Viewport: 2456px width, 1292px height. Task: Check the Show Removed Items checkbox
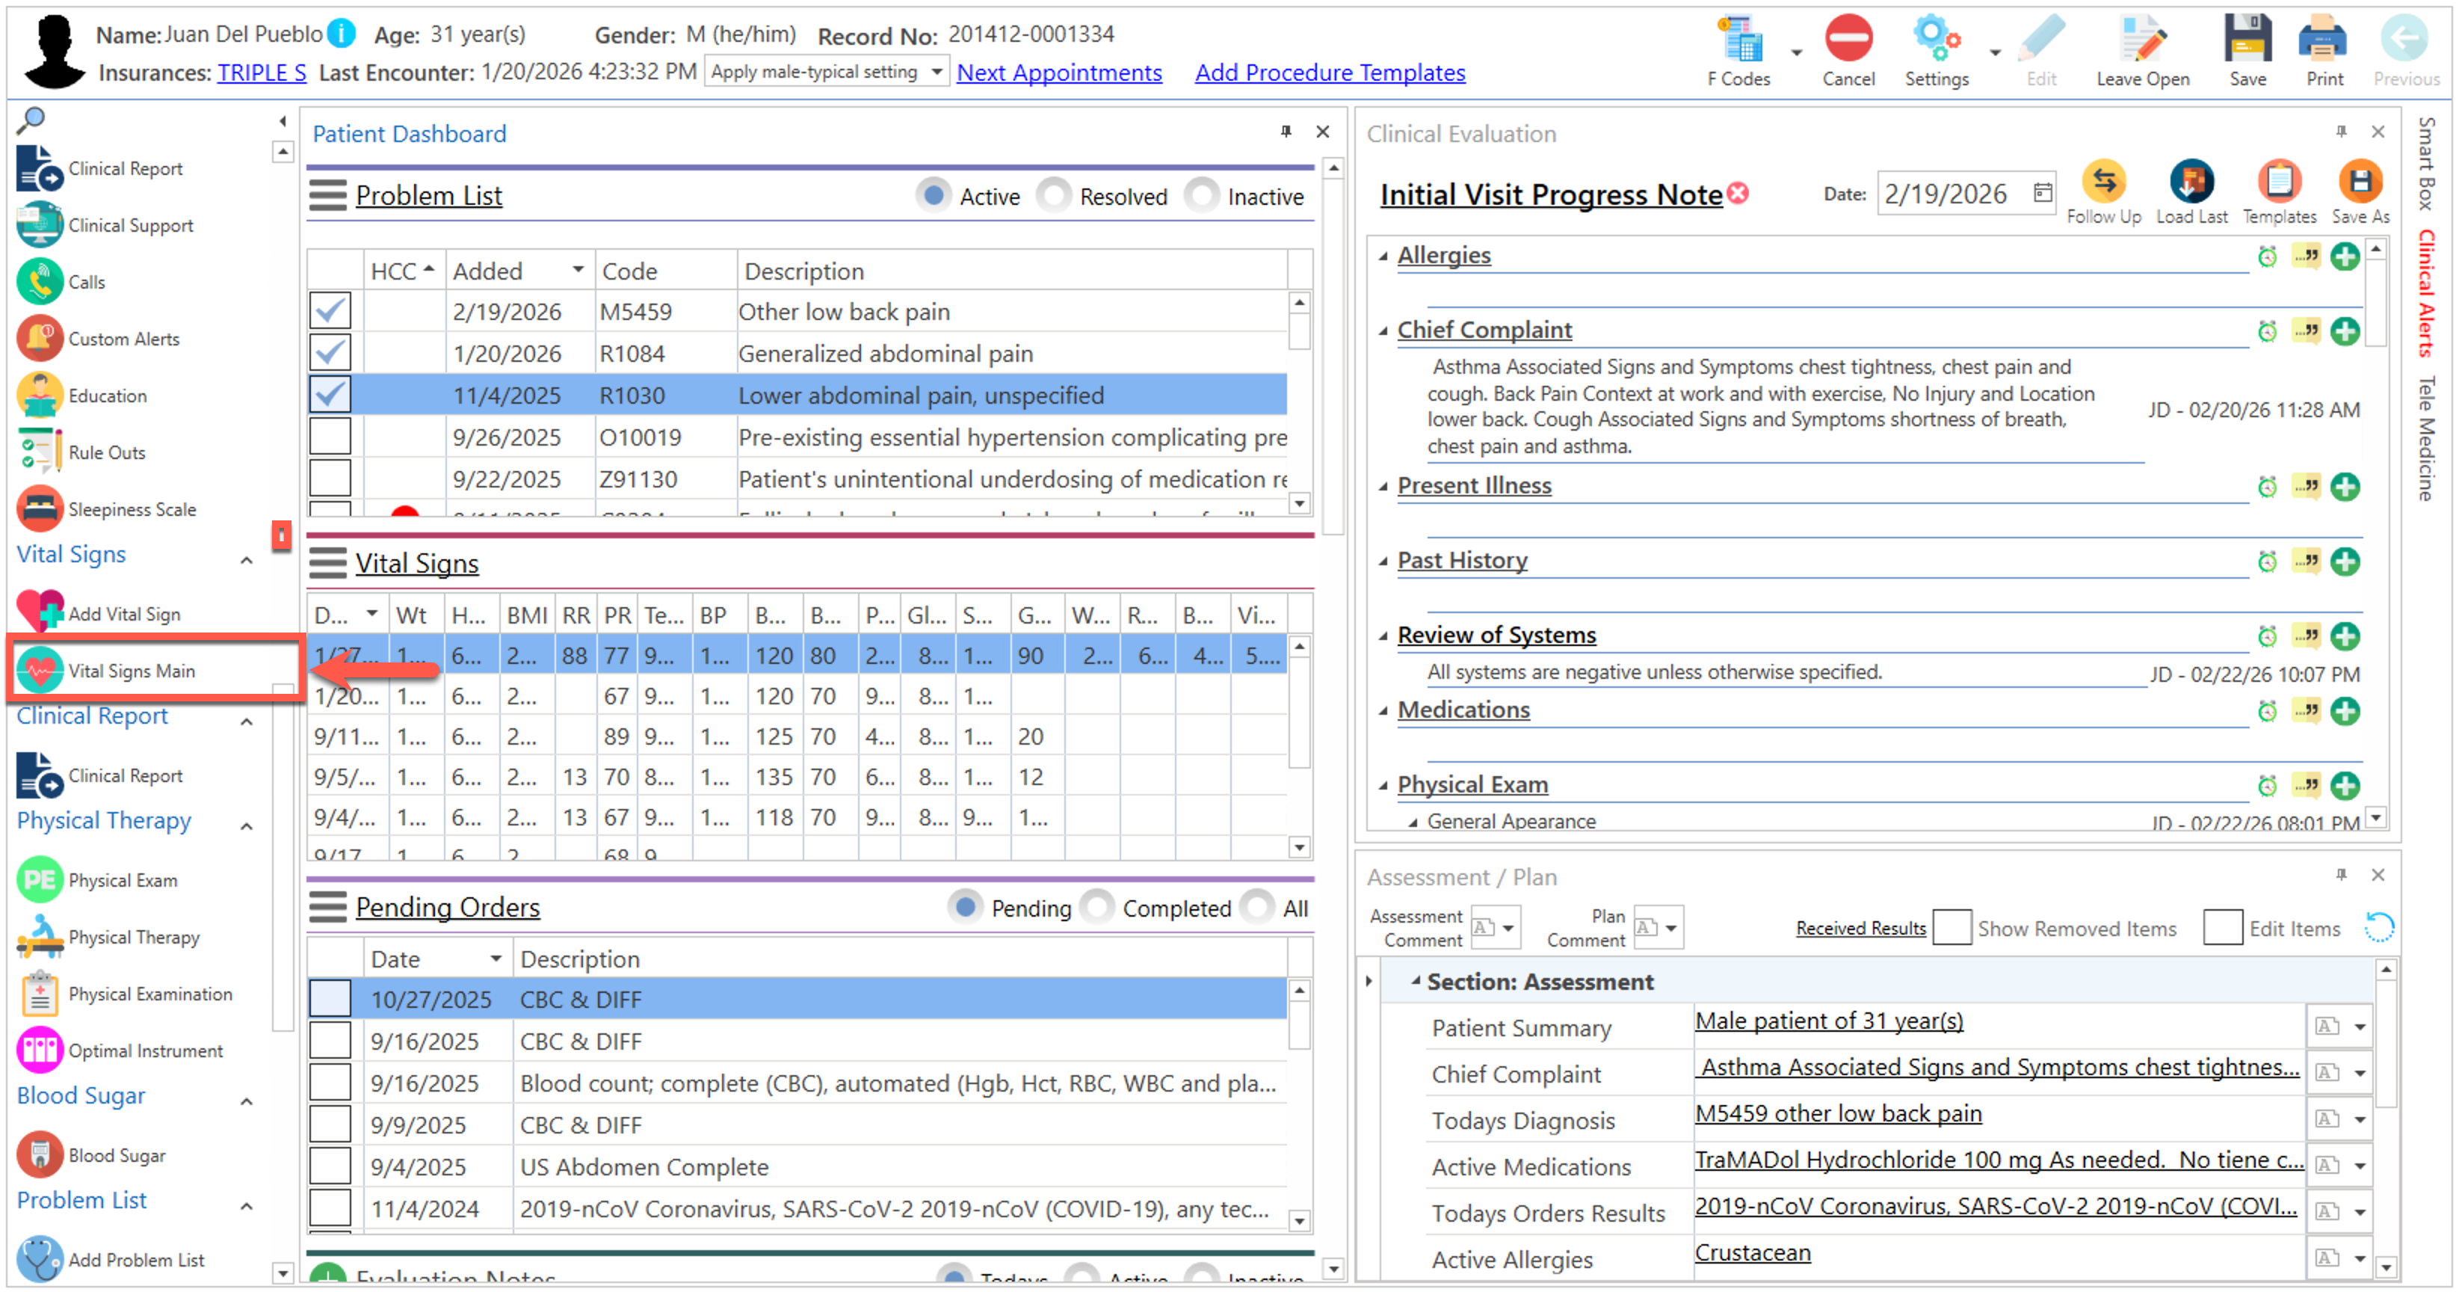coord(1951,928)
